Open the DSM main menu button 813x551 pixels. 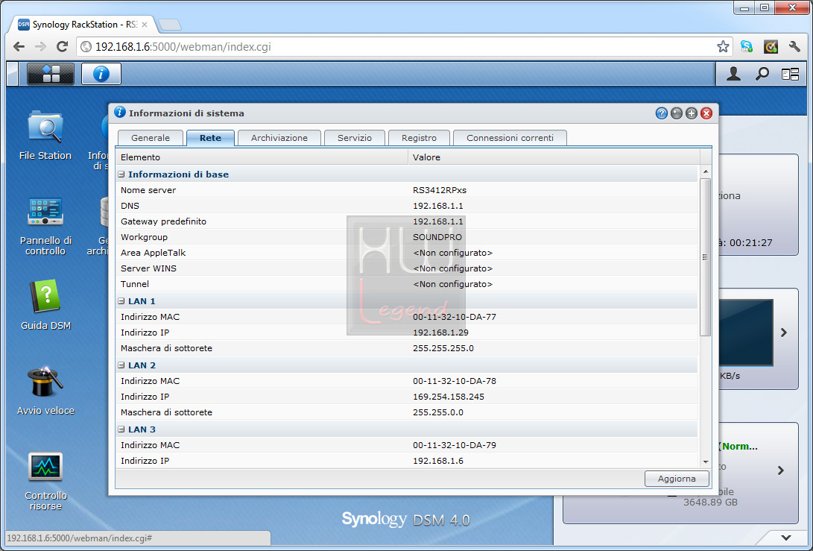[x=50, y=74]
